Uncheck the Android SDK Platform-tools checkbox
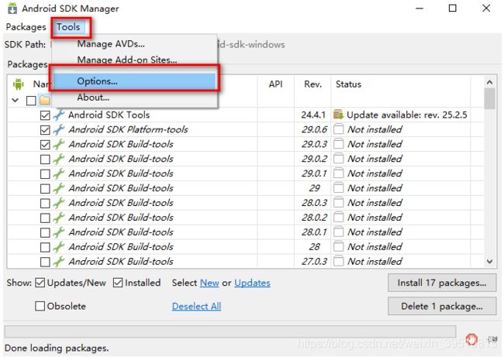 [x=45, y=130]
